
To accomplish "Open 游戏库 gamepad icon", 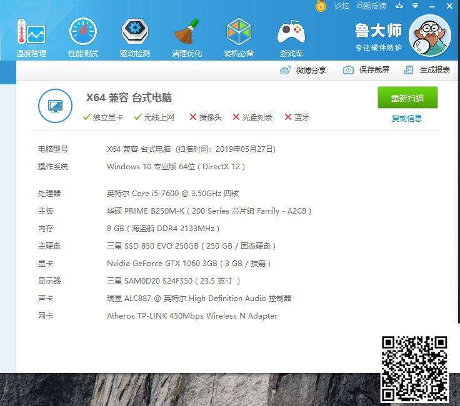I will pyautogui.click(x=291, y=37).
